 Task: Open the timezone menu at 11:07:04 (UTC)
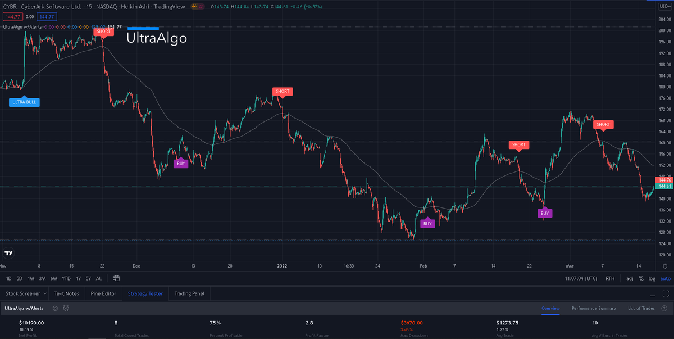[582, 278]
